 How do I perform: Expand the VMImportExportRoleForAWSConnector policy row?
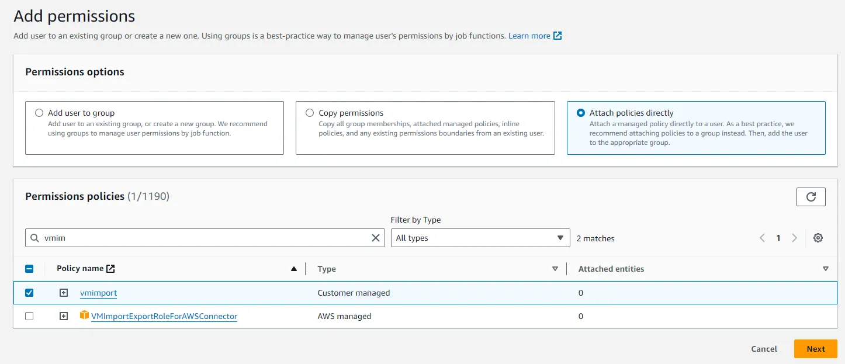click(64, 316)
